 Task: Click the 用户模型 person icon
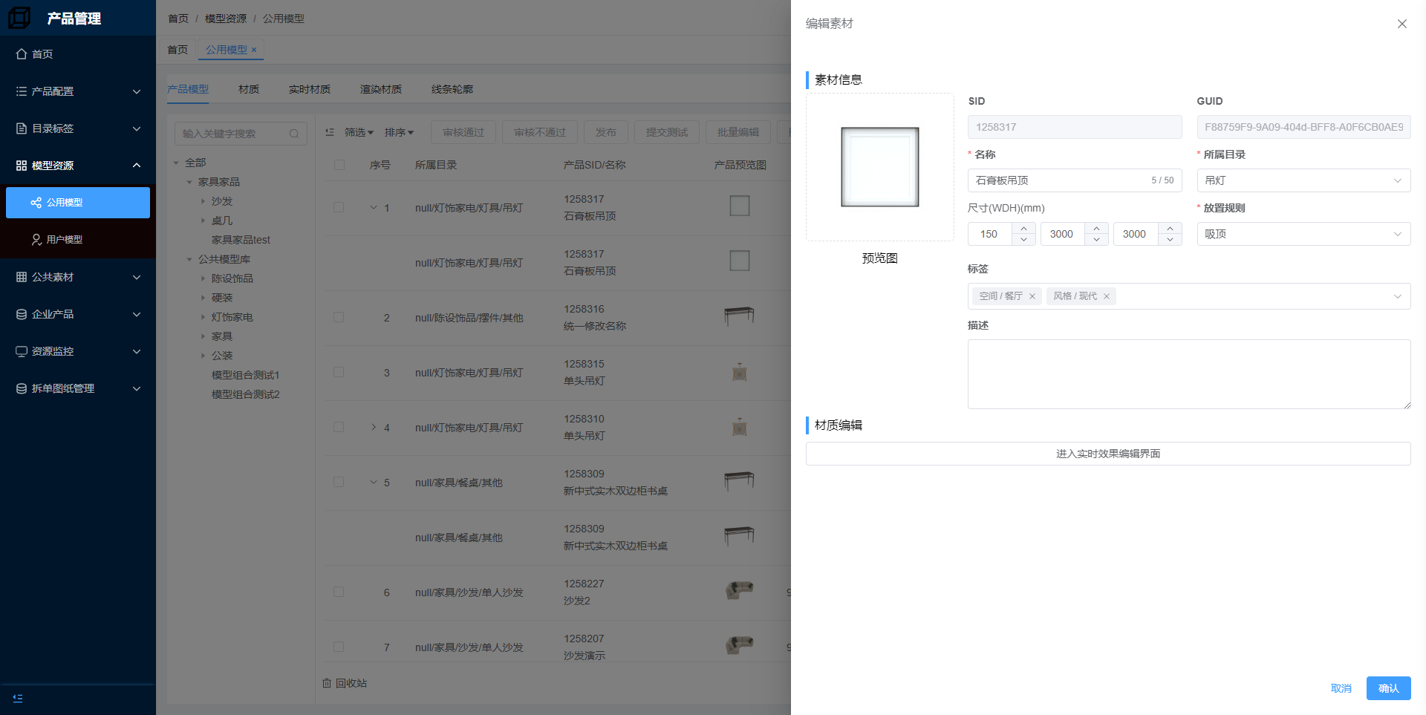point(36,240)
